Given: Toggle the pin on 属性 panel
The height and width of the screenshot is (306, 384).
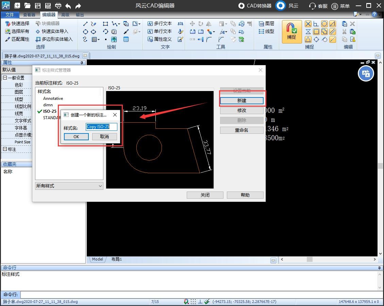Looking at the screenshot, I should [82, 63].
